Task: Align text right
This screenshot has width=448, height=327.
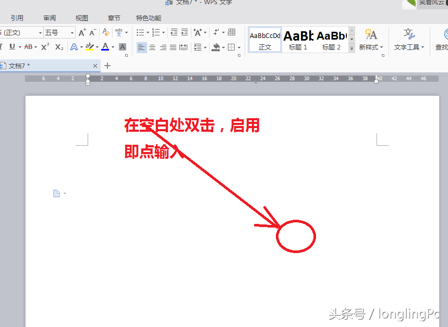Action: click(x=163, y=47)
